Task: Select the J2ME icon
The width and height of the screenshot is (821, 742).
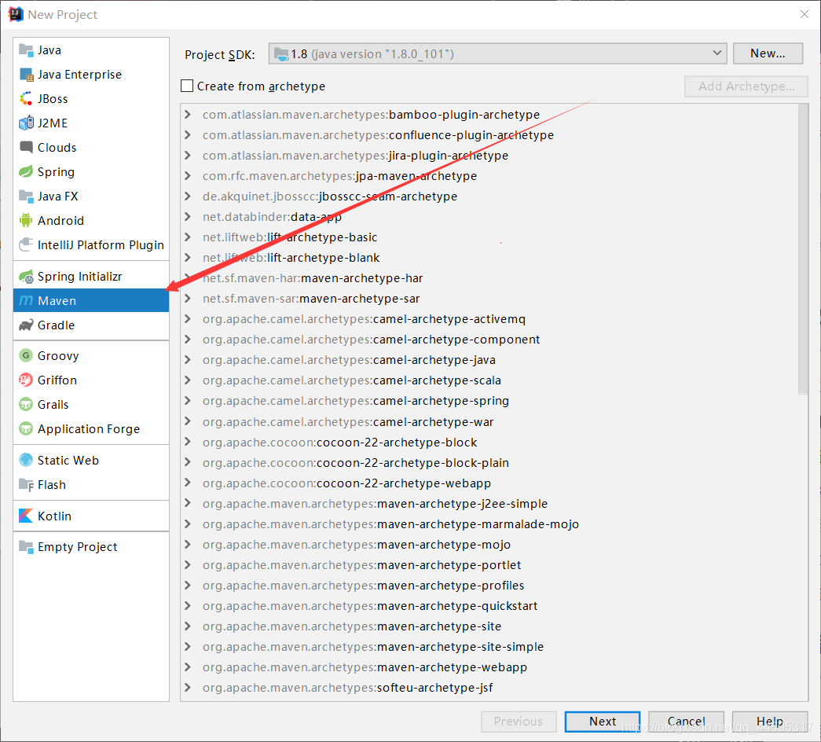Action: [26, 123]
